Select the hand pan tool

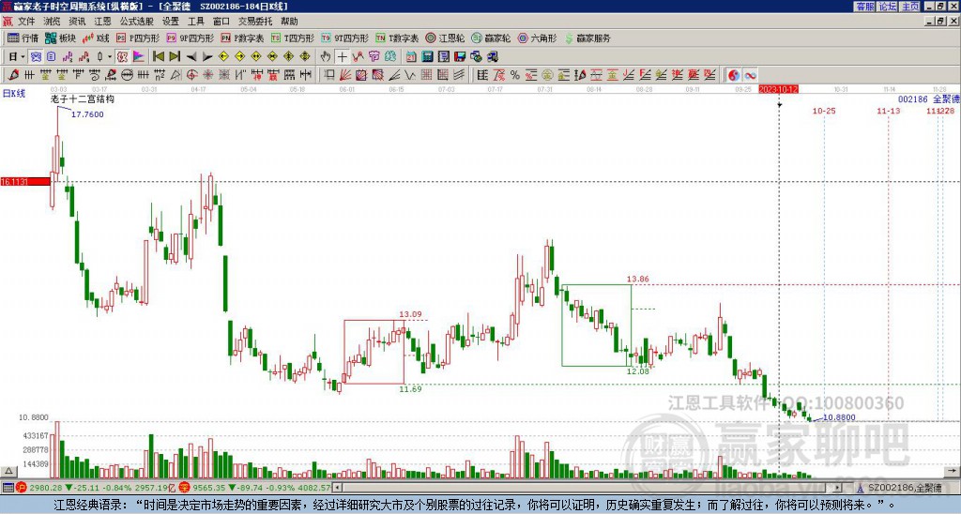pos(326,56)
